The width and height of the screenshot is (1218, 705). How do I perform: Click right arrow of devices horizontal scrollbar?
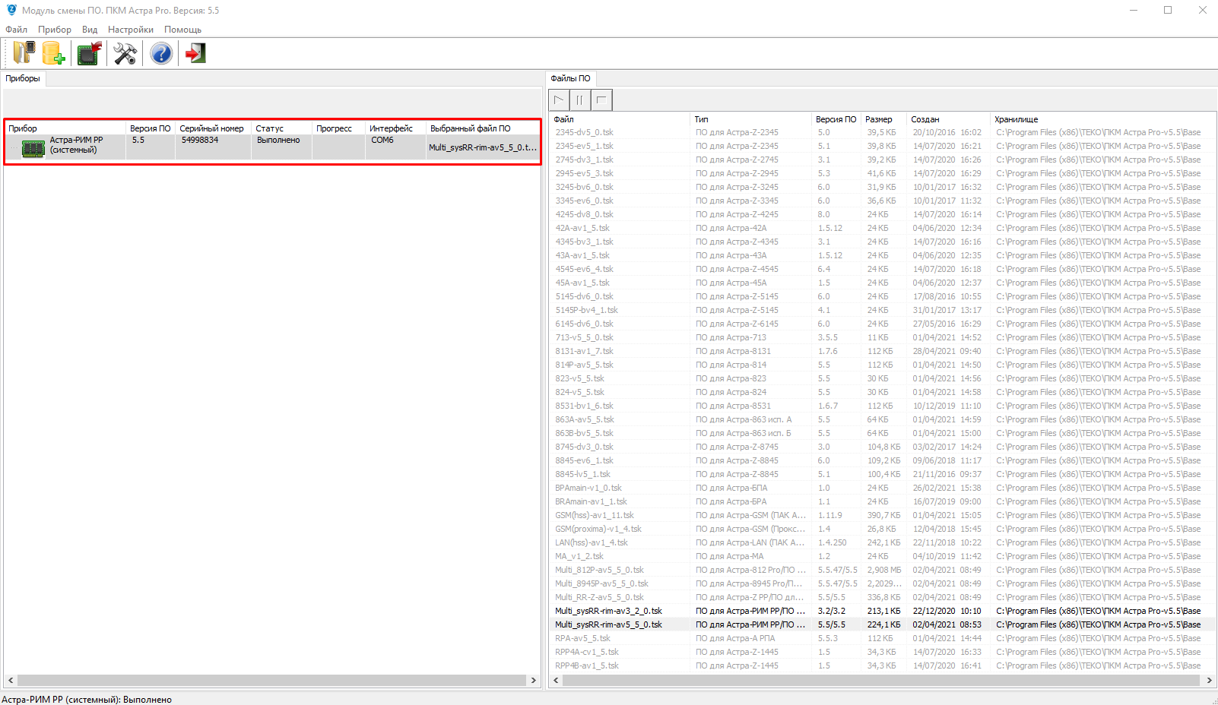(x=533, y=680)
